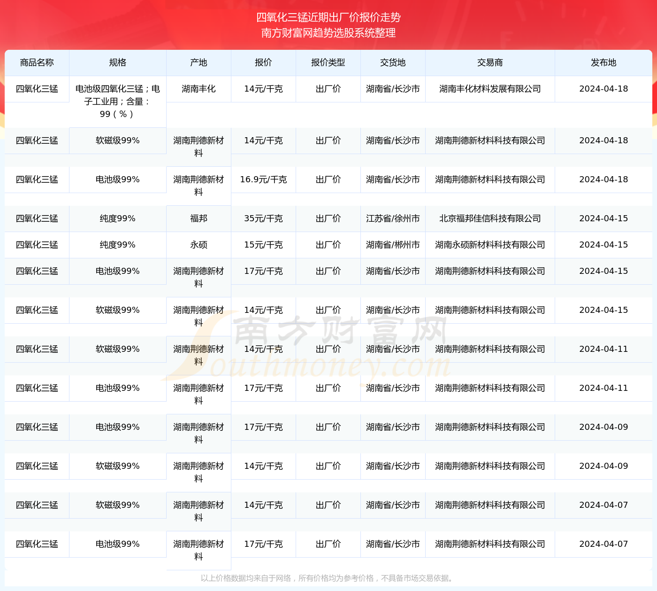Click price 15元/千克
The image size is (657, 591).
pyautogui.click(x=263, y=245)
